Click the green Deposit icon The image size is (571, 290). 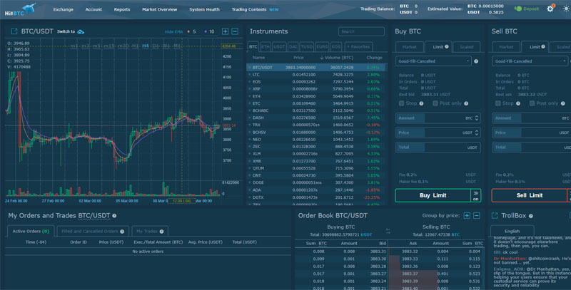(518, 9)
